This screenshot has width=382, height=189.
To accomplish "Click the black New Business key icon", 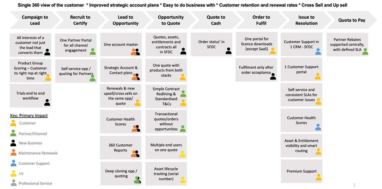I will 13,143.
